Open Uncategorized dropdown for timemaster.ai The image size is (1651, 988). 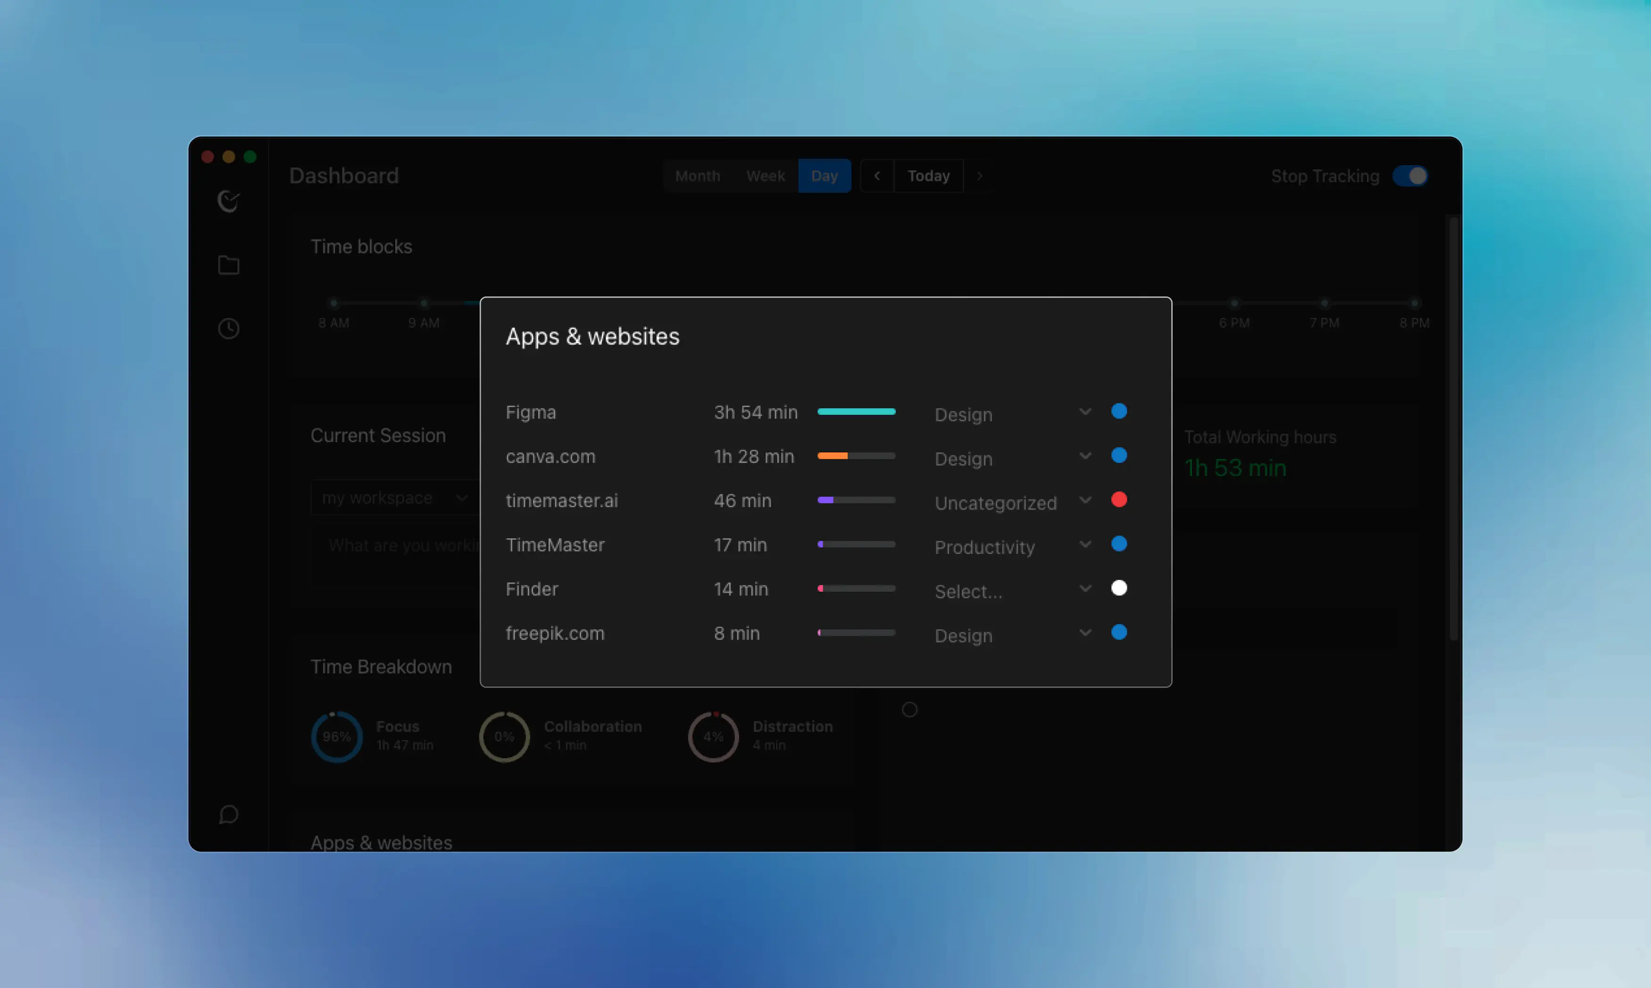(1013, 502)
